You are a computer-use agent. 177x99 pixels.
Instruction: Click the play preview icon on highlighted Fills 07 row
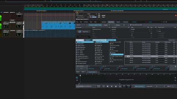tap(128, 56)
